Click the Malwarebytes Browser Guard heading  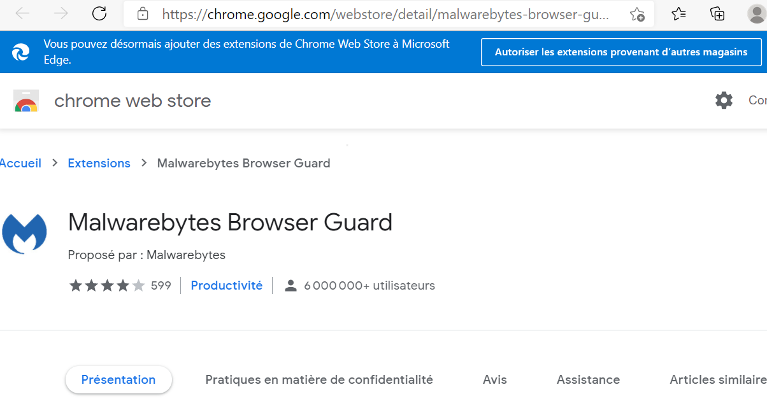(230, 223)
